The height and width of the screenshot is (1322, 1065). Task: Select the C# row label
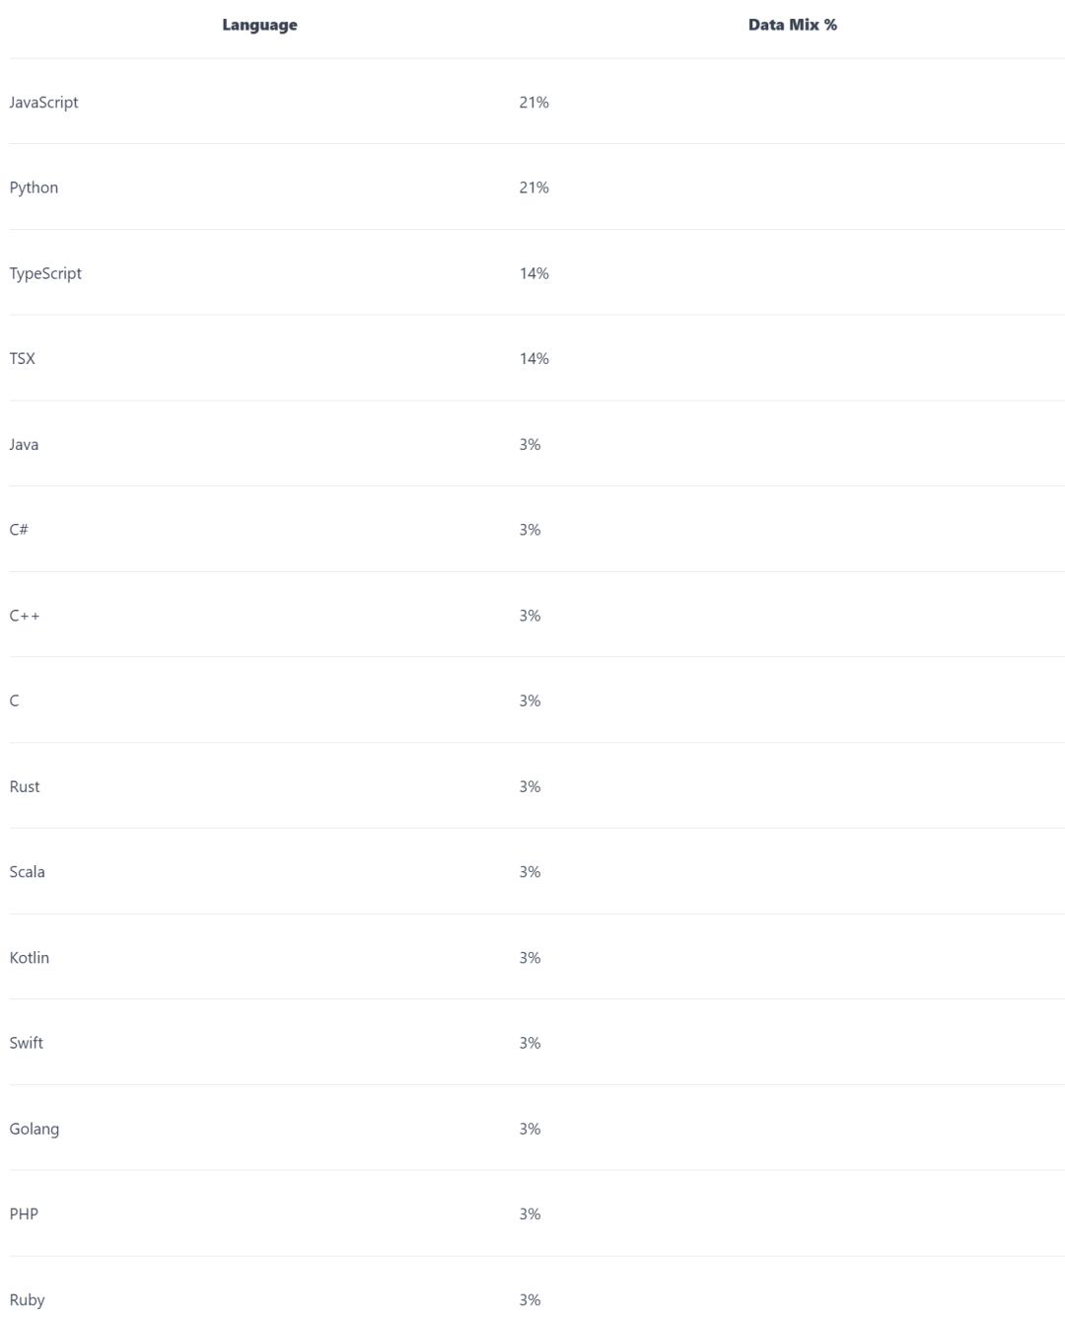pyautogui.click(x=19, y=530)
